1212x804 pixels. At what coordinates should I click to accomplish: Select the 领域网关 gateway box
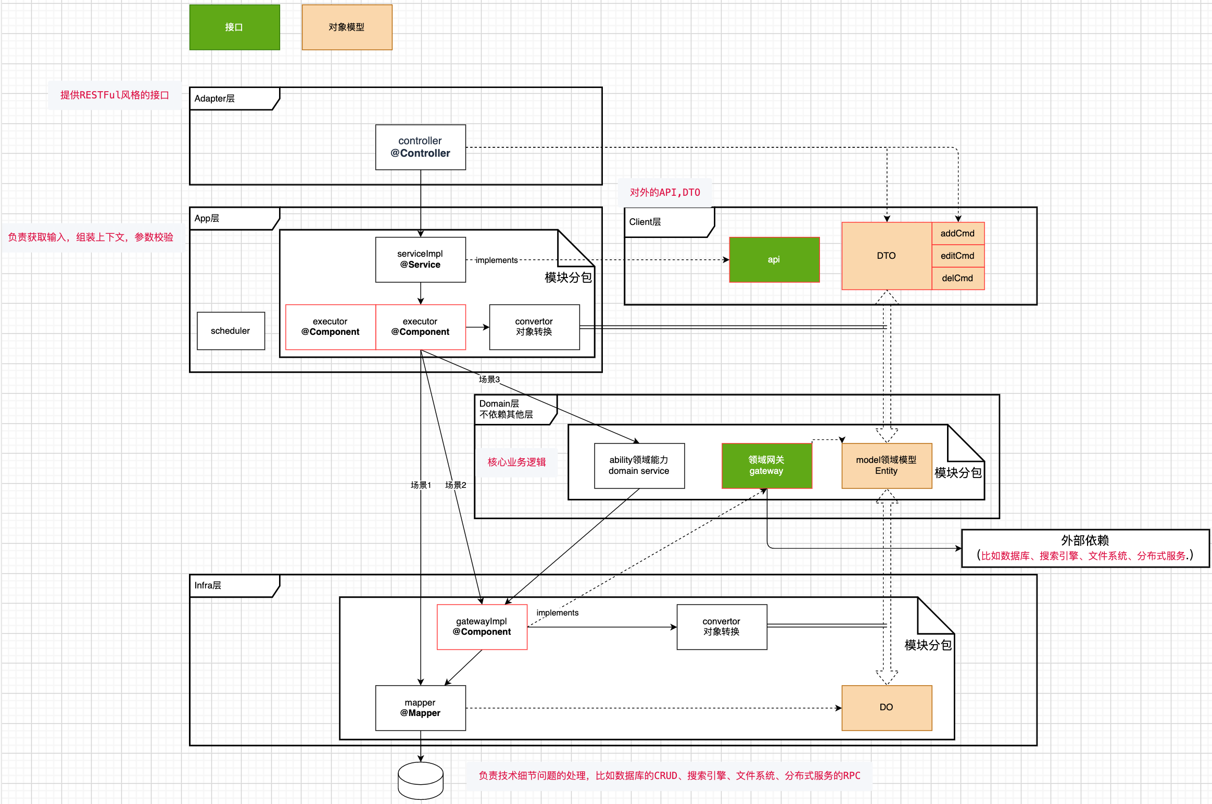(x=766, y=466)
